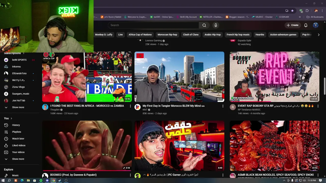This screenshot has height=183, width=326.
Task: Open All Bookmarks folder
Action: pos(315,17)
